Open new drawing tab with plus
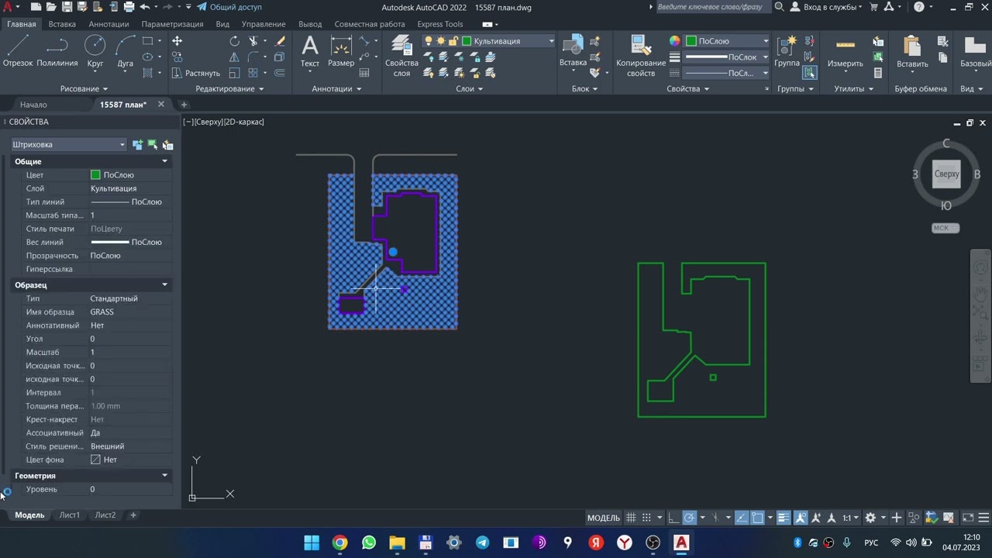The width and height of the screenshot is (992, 558). [184, 105]
